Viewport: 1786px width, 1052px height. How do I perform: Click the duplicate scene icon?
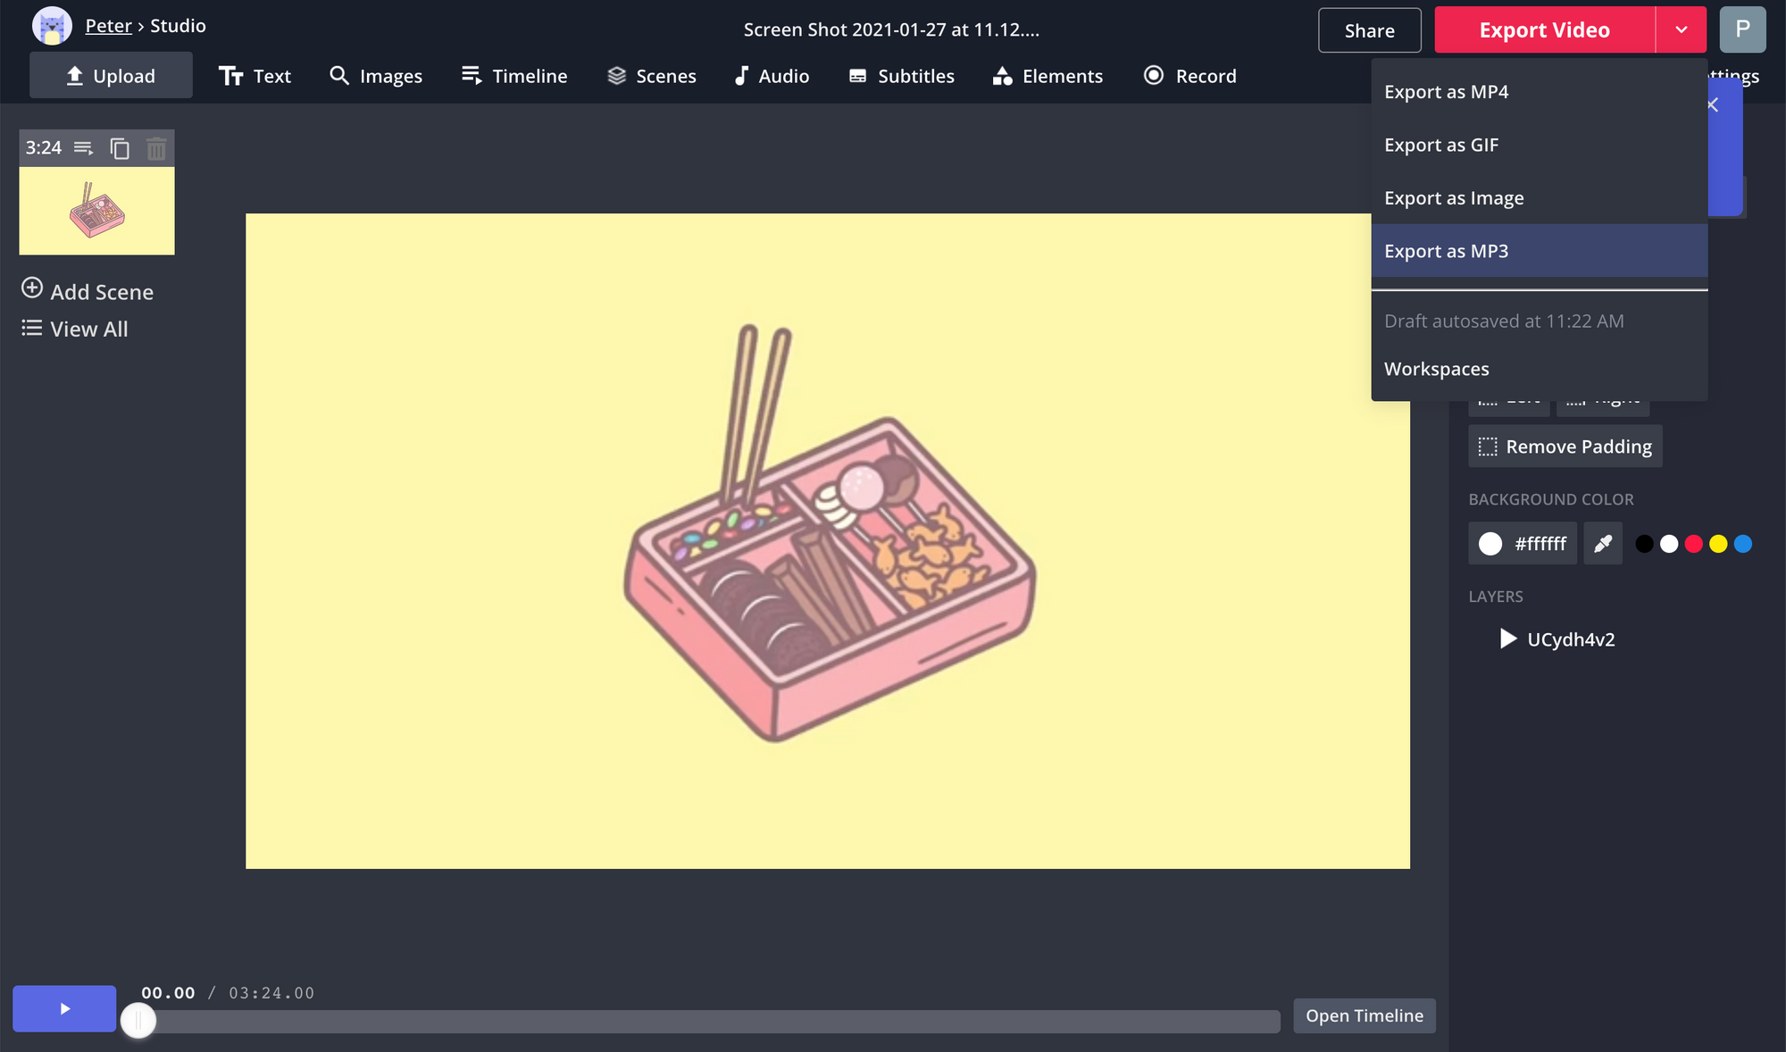[120, 148]
